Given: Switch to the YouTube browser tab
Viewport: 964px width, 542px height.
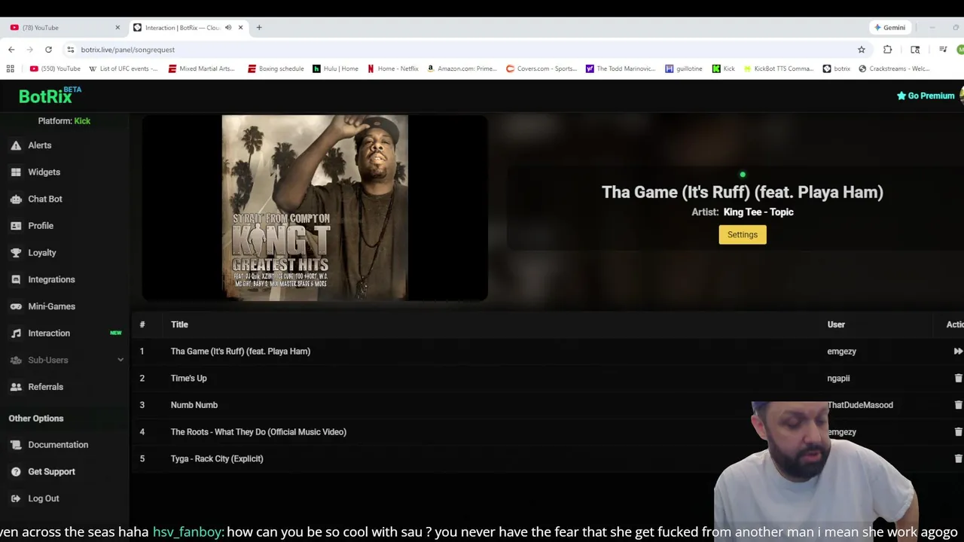Looking at the screenshot, I should click(64, 28).
